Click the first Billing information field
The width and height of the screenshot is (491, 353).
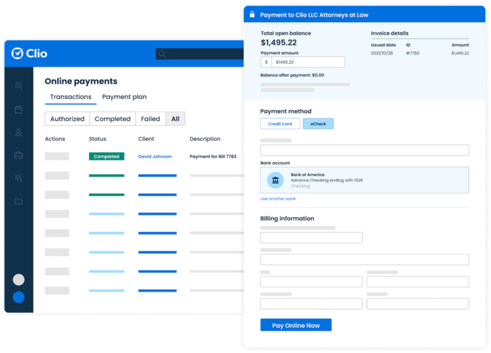(x=311, y=238)
